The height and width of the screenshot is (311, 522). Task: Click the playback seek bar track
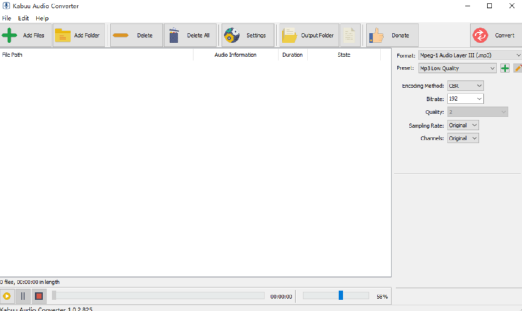(x=159, y=296)
